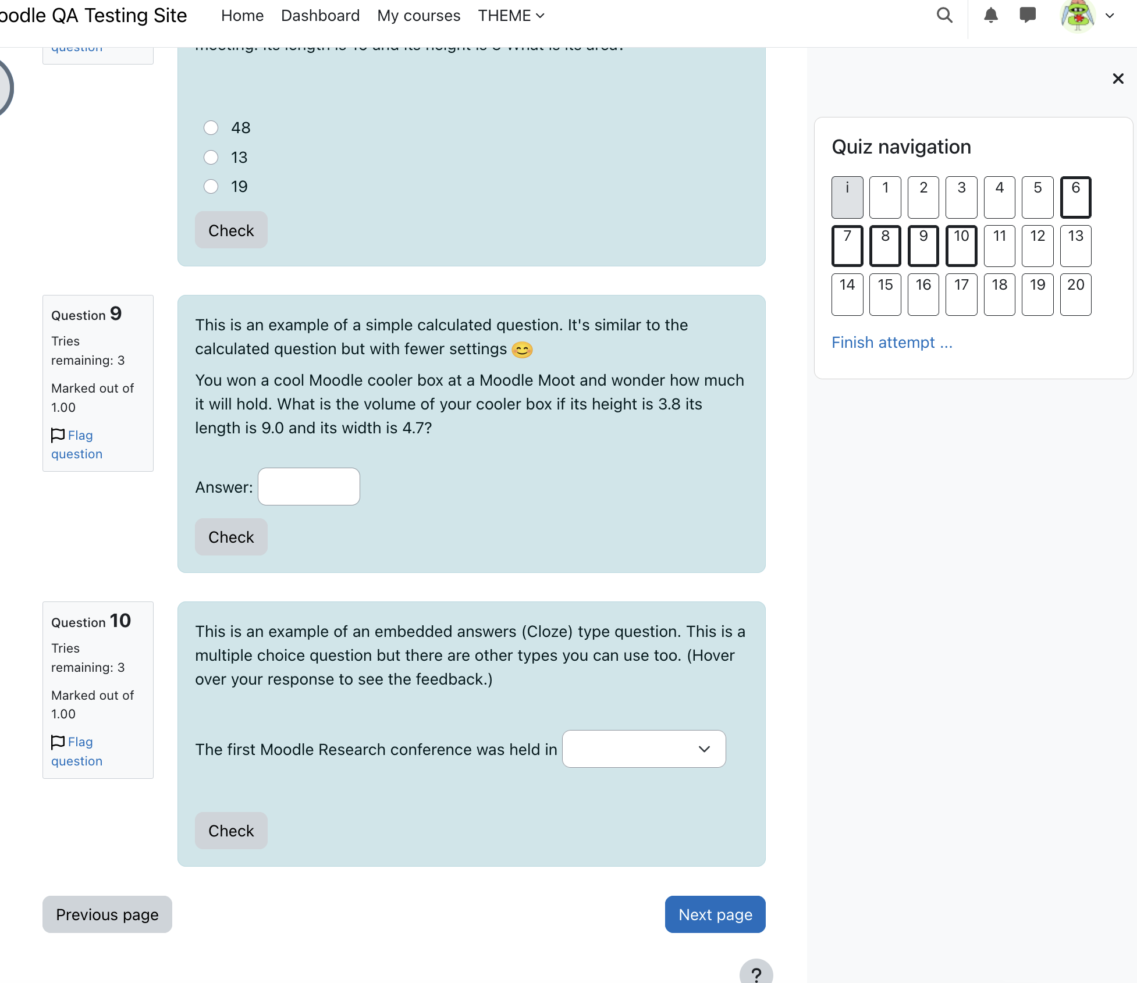Click the Moodle QA Testing Site title
This screenshot has height=983, width=1137.
[93, 16]
